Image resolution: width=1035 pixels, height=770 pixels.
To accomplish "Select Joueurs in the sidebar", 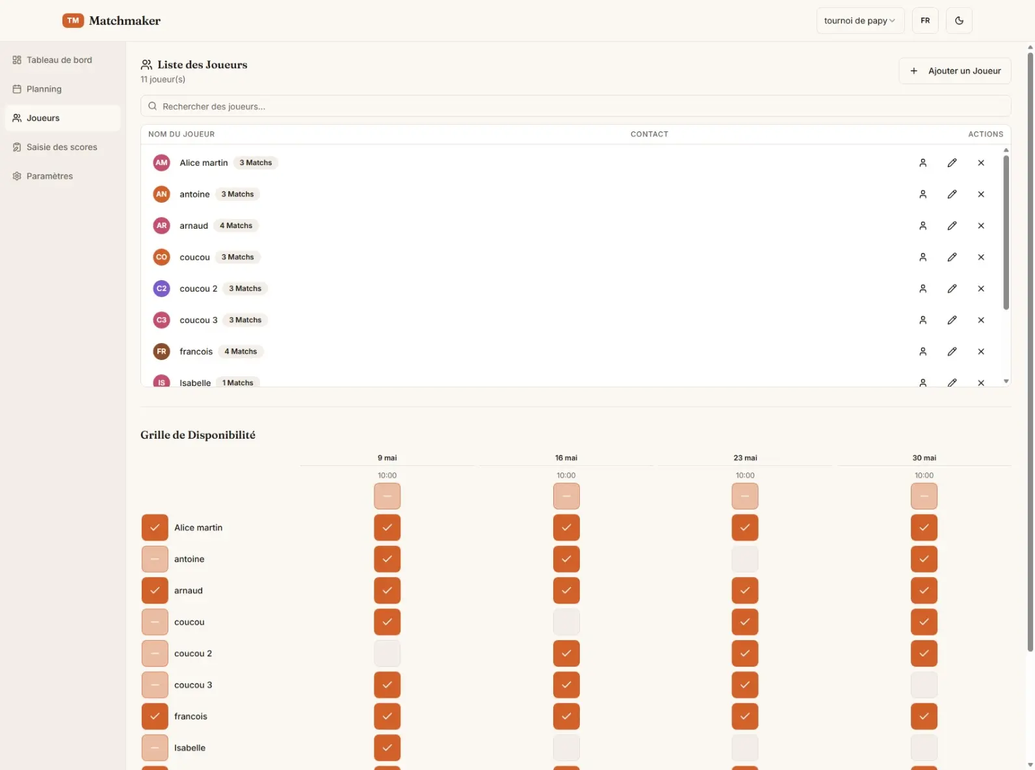I will (62, 118).
